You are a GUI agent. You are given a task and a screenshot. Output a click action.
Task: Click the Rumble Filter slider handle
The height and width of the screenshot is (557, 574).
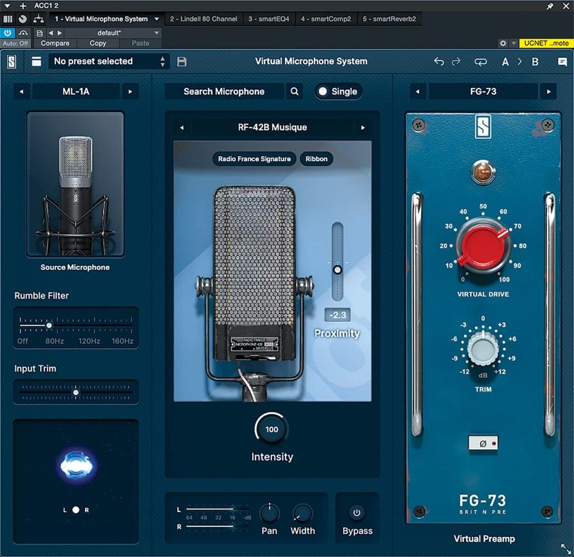coord(49,325)
